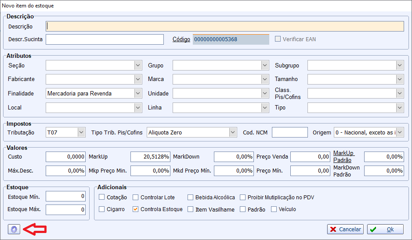This screenshot has height=240, width=412.
Task: Tick the Veículo checkbox
Action: tap(274, 209)
